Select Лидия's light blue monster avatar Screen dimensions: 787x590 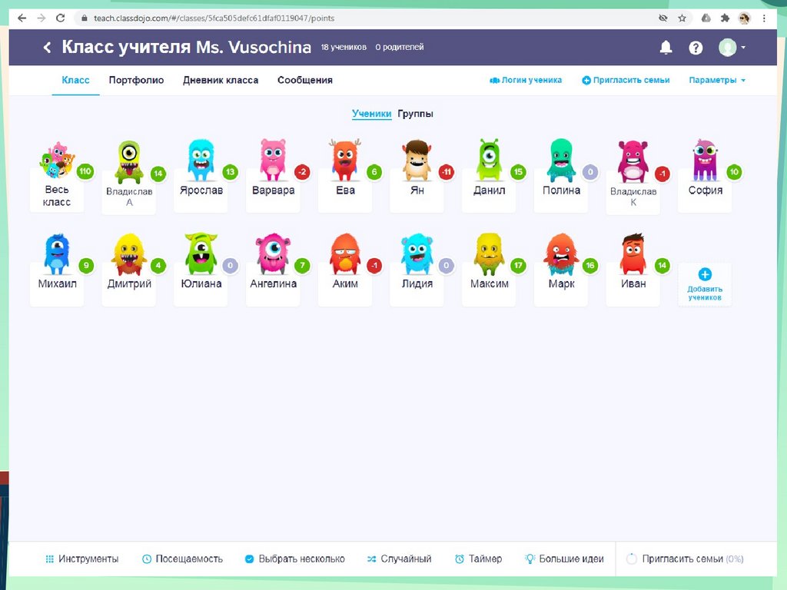click(417, 254)
